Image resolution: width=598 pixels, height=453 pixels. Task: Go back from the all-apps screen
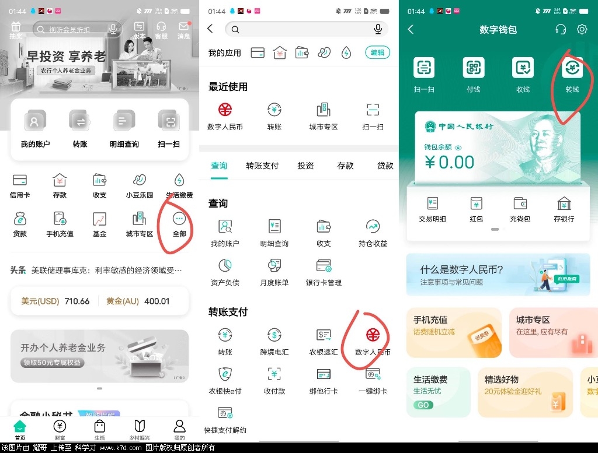pos(210,29)
